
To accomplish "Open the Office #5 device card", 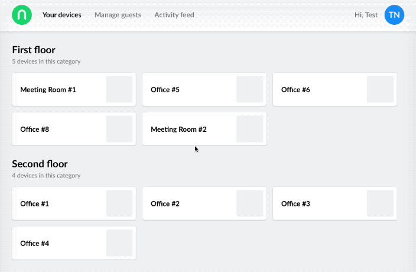I will click(x=204, y=89).
